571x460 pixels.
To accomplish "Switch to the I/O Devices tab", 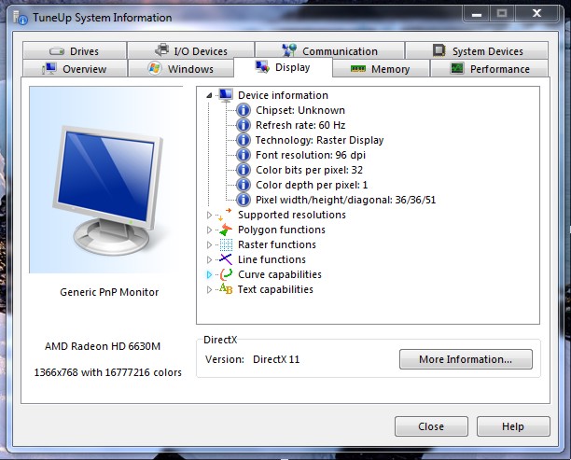I will tap(191, 50).
